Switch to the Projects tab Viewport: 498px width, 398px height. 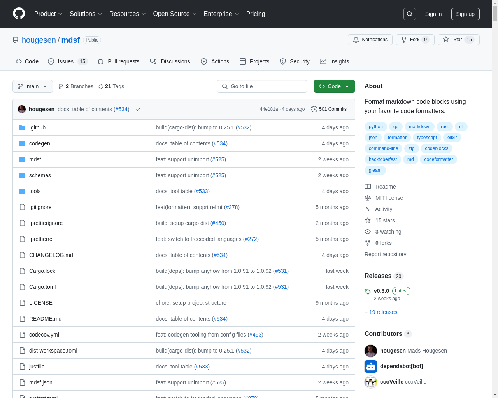click(254, 61)
